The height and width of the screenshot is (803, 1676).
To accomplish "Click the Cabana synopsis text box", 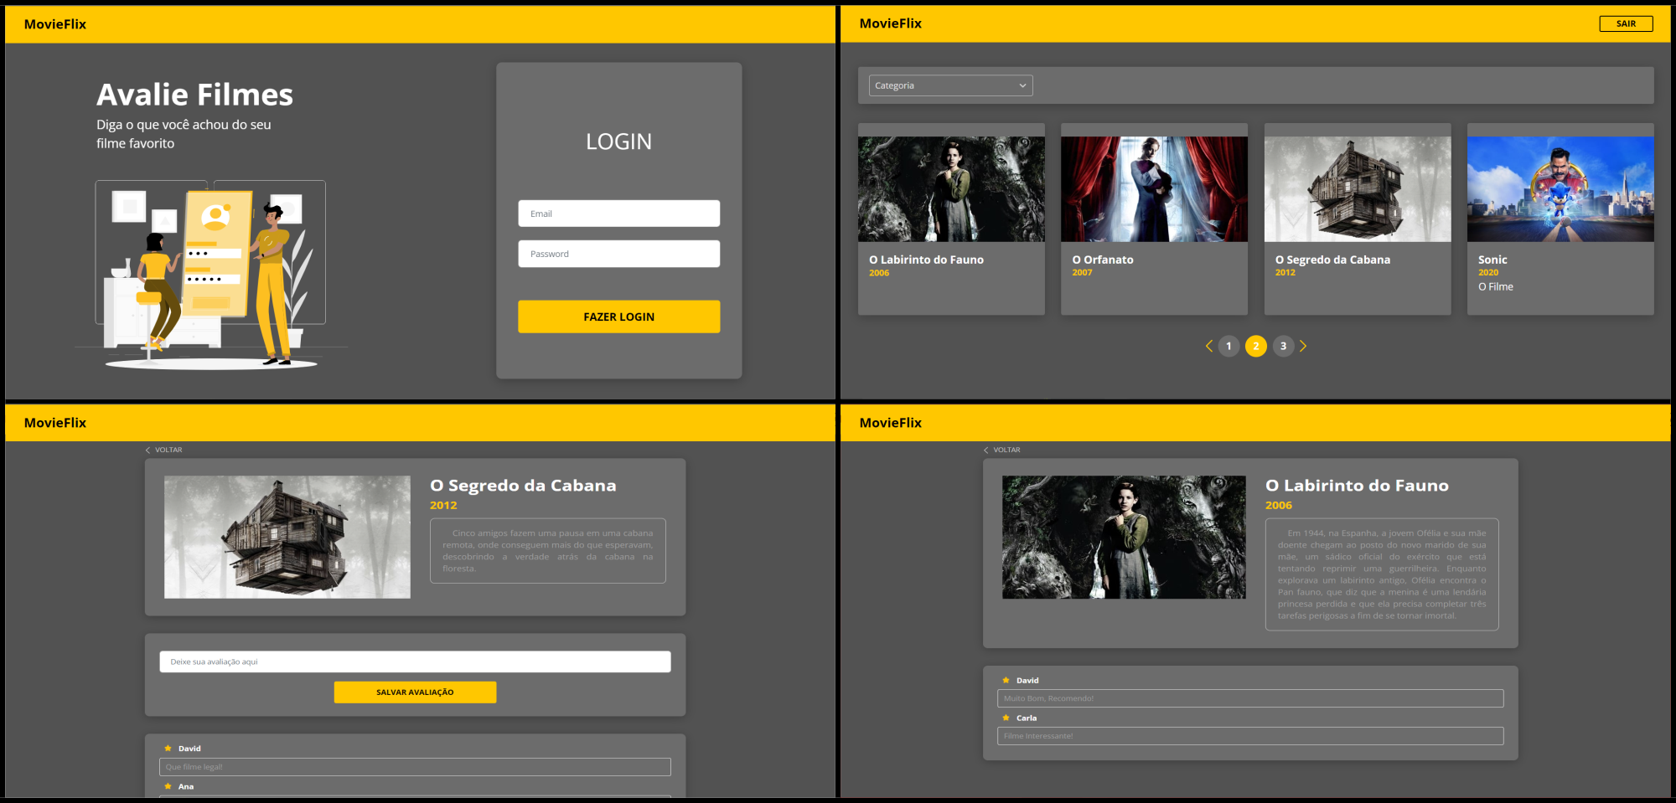I will 548,550.
